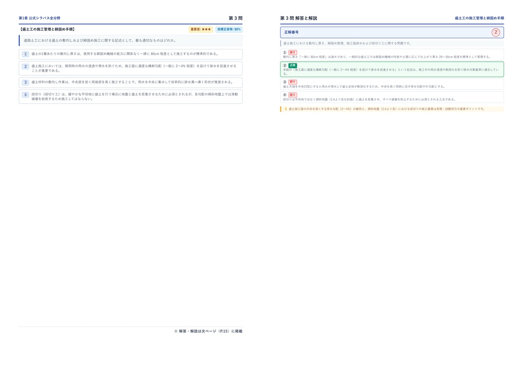Click the 目標正答率: 80% badge
Screen dimensions: 523x370
point(229,29)
